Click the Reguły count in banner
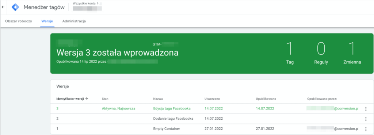The height and width of the screenshot is (135, 374). pos(321,53)
